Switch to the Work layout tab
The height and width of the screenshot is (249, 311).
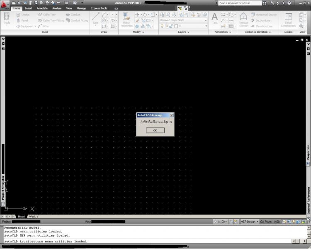32,217
